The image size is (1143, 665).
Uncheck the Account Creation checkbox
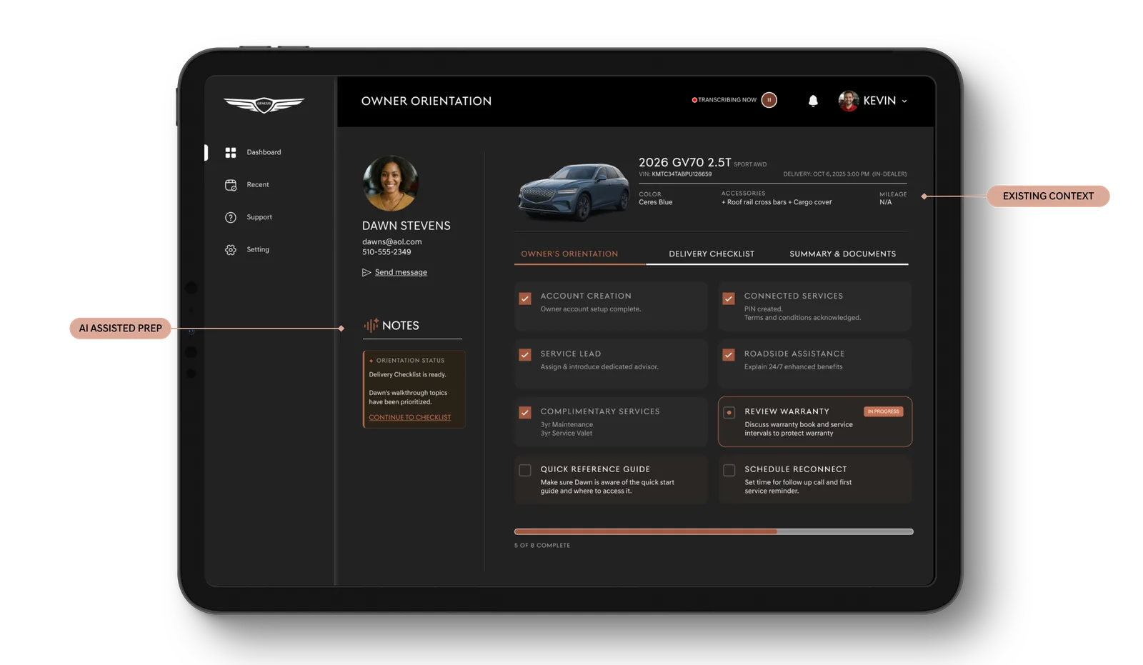525,299
